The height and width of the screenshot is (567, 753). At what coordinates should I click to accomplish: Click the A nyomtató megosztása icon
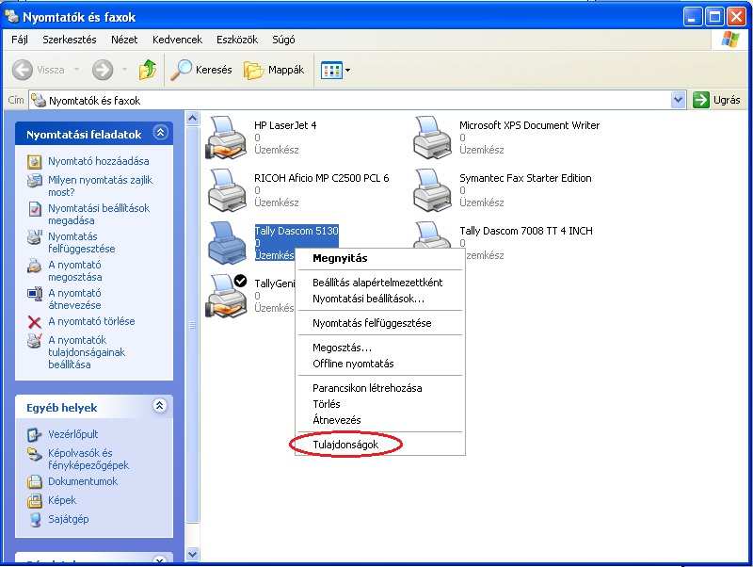pyautogui.click(x=35, y=266)
